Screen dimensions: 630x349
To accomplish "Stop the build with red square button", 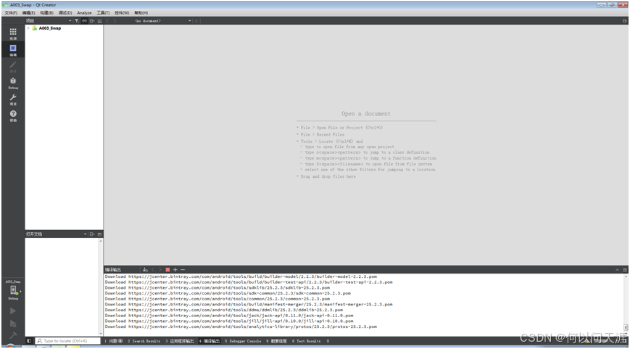I will tap(167, 269).
